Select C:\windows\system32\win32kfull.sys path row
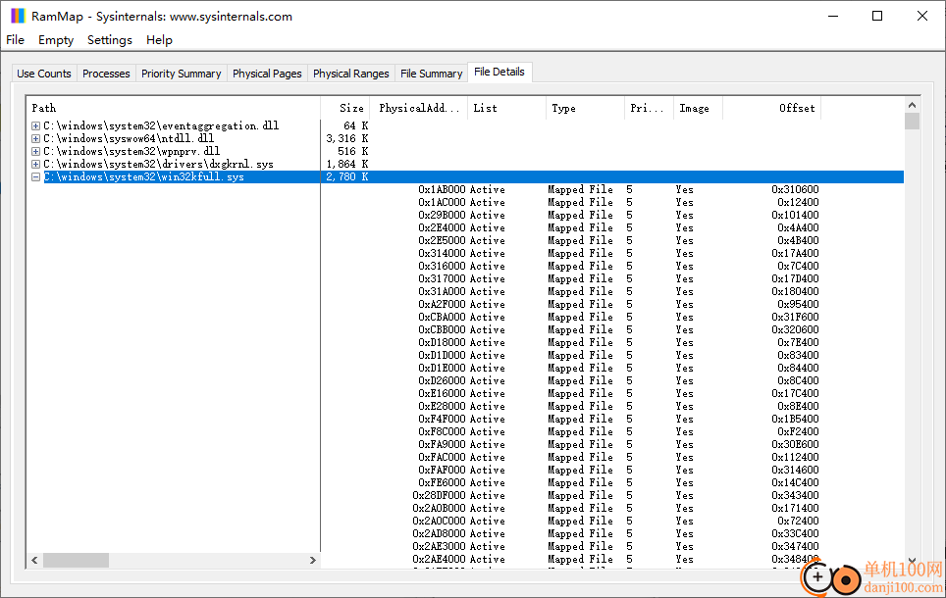 click(143, 176)
